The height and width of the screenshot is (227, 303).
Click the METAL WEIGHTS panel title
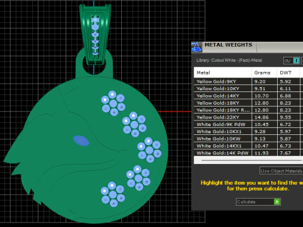tap(229, 45)
